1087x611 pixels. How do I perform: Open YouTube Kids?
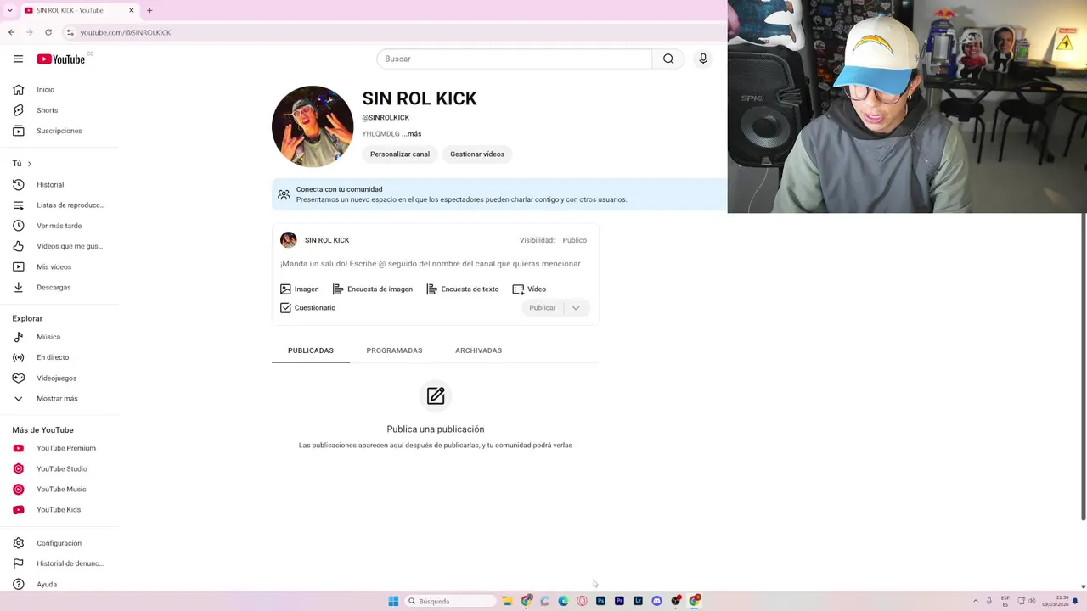(59, 509)
